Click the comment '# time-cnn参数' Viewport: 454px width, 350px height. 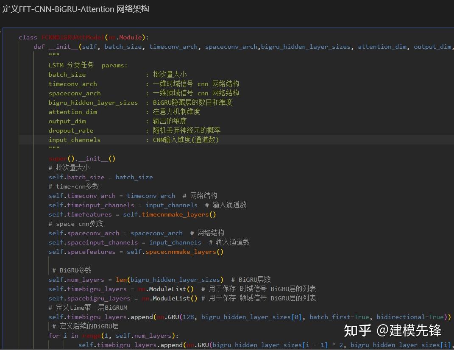[74, 186]
